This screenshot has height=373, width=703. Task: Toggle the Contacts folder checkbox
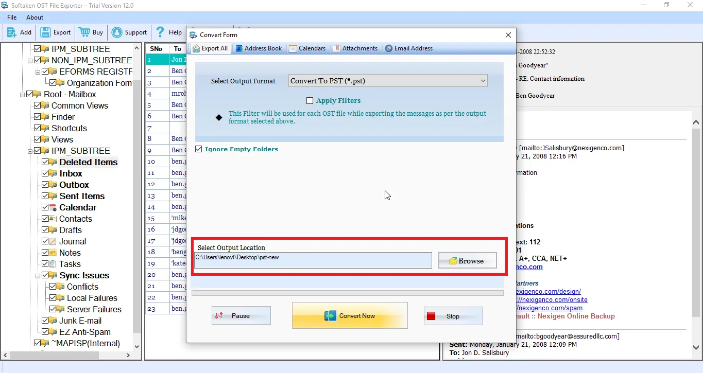pos(45,219)
